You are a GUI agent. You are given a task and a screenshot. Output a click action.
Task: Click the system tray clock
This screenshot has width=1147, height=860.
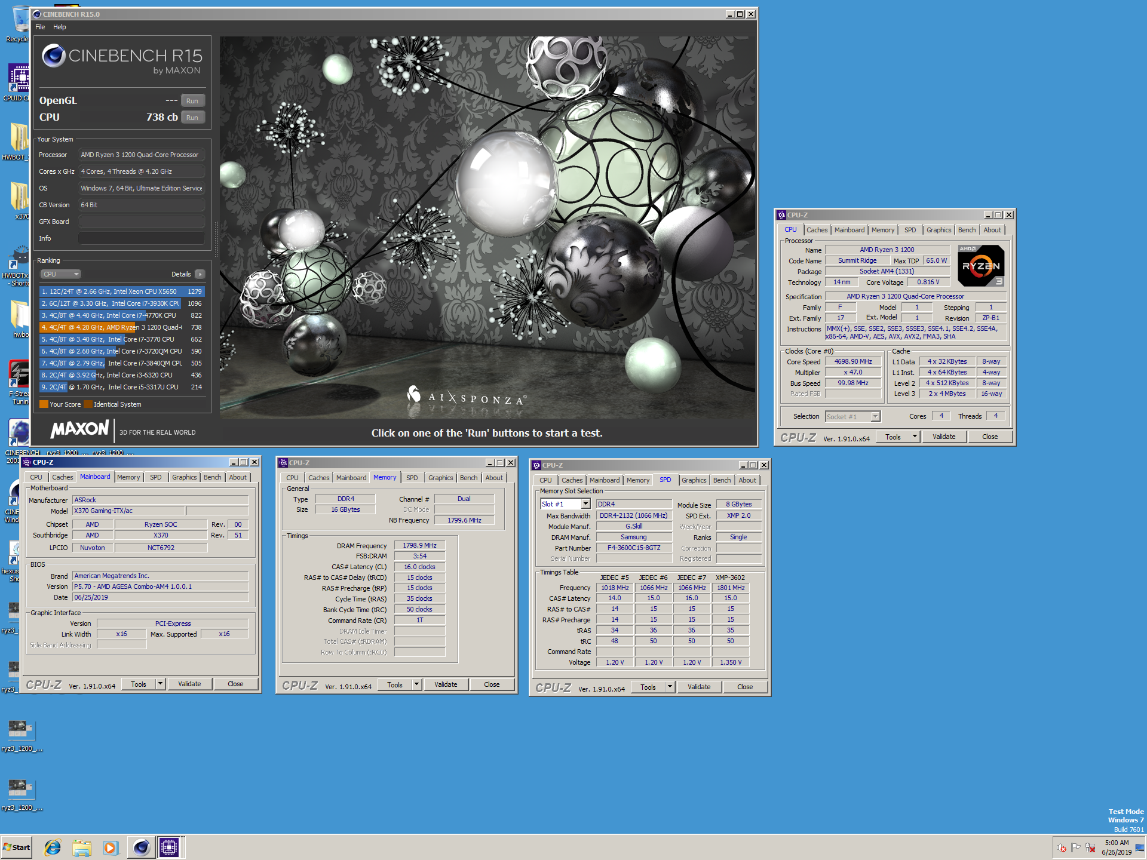pyautogui.click(x=1117, y=847)
